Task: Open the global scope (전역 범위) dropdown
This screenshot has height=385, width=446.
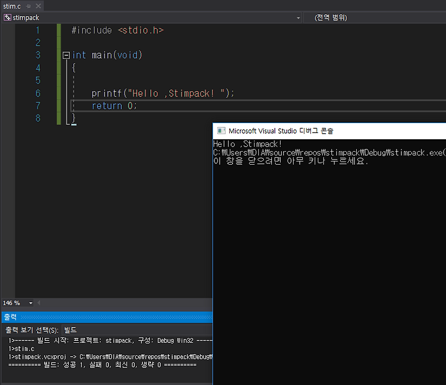Action: [x=374, y=17]
